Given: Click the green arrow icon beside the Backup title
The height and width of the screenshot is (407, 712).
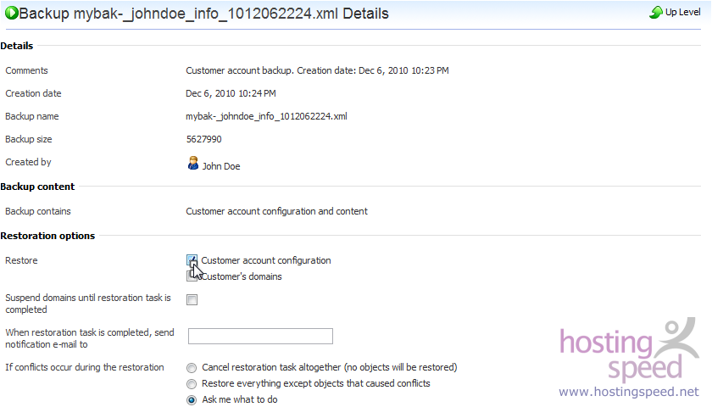Looking at the screenshot, I should [x=11, y=14].
